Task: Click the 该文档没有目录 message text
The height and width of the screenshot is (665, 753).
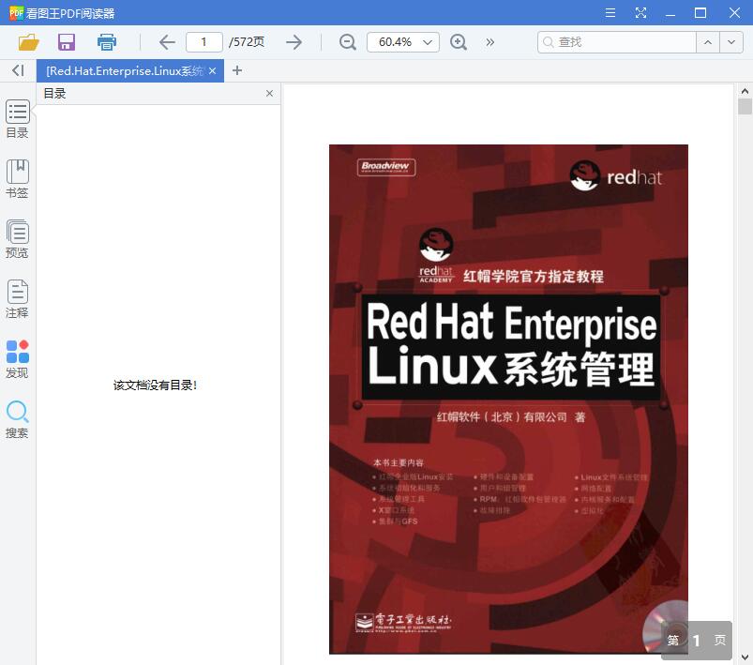Action: [x=155, y=385]
